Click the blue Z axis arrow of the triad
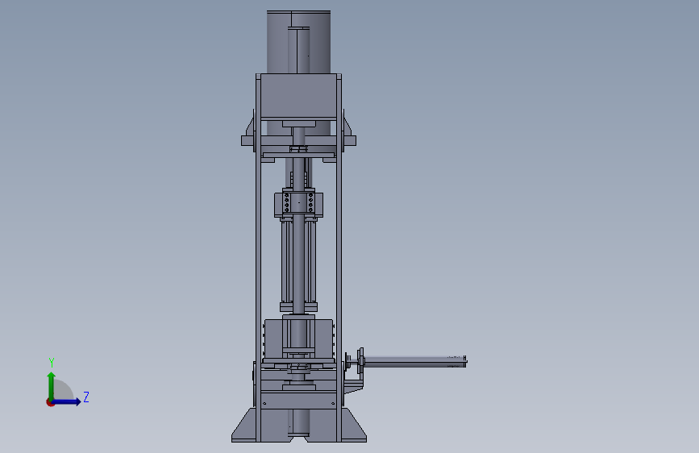 click(x=67, y=401)
